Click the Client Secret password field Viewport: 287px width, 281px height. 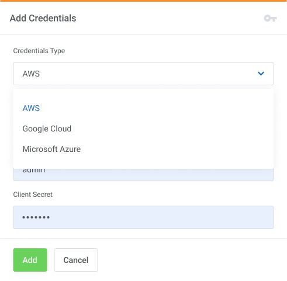pos(143,217)
